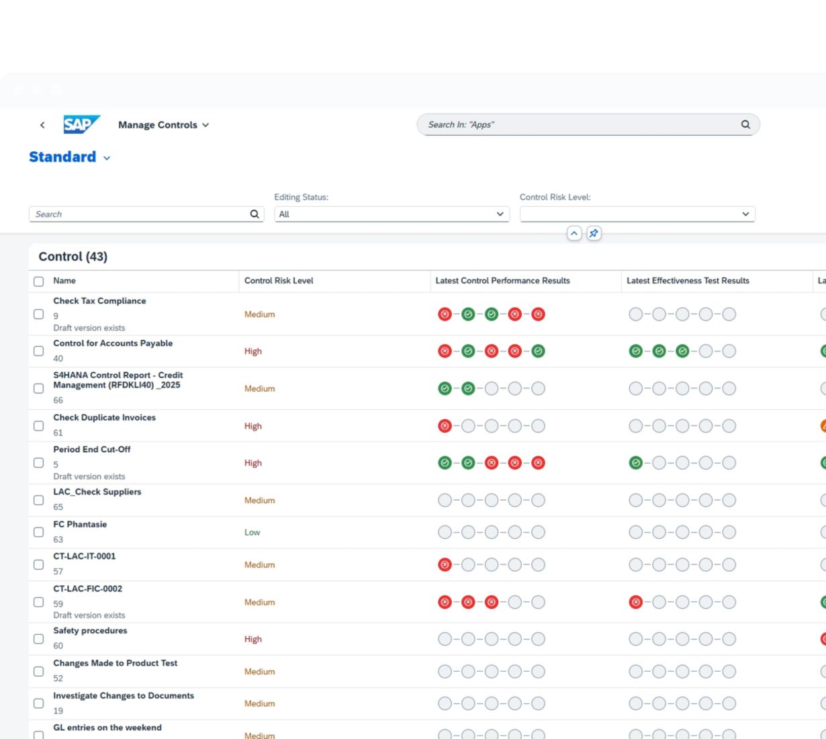Pin the filter header with pin icon
The width and height of the screenshot is (826, 739).
594,234
